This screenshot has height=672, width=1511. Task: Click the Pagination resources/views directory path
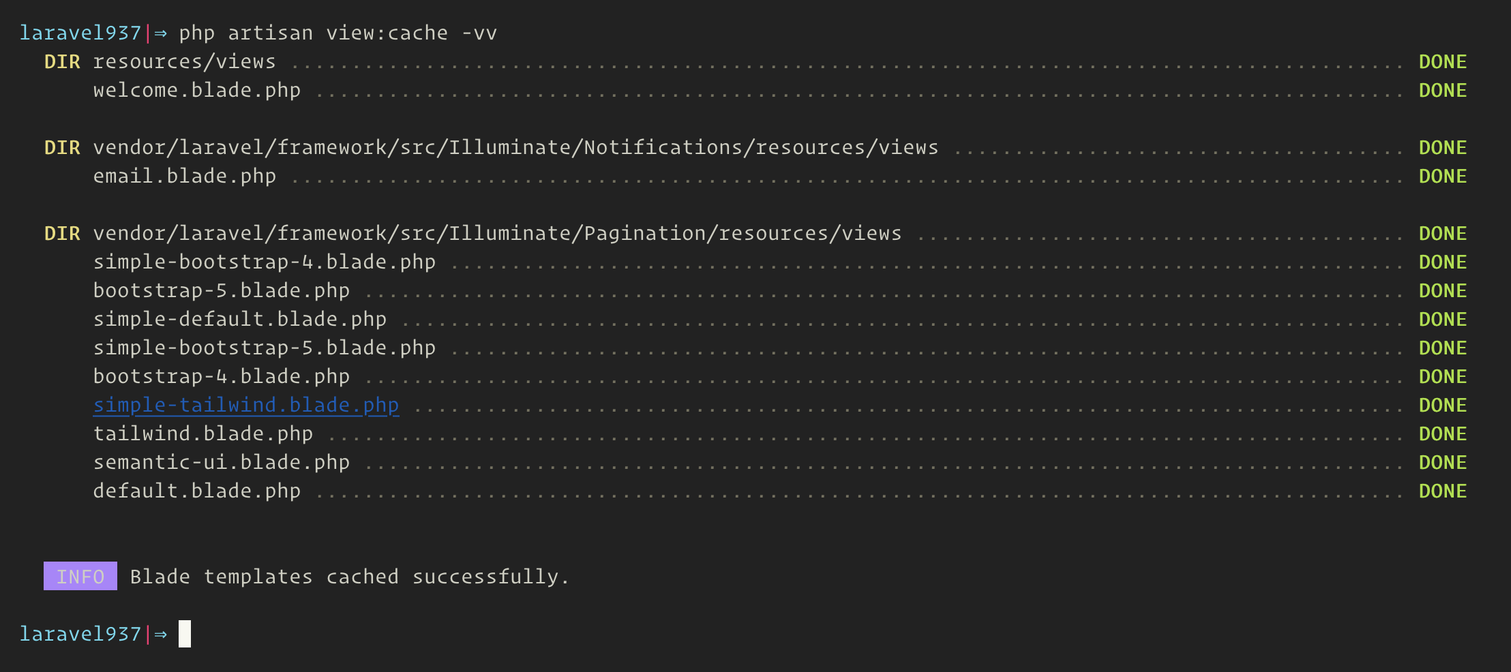point(498,234)
